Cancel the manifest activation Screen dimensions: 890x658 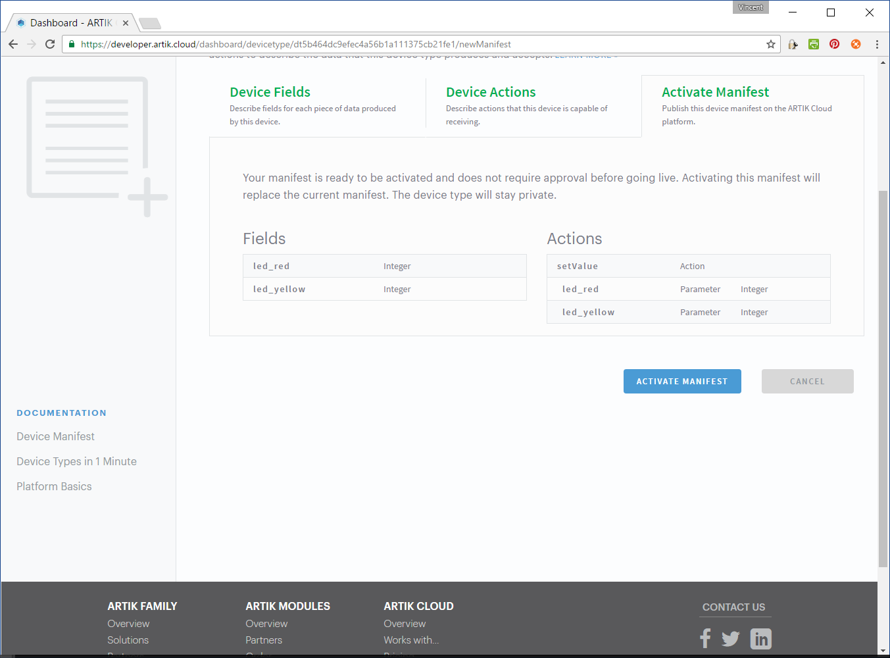pyautogui.click(x=807, y=381)
